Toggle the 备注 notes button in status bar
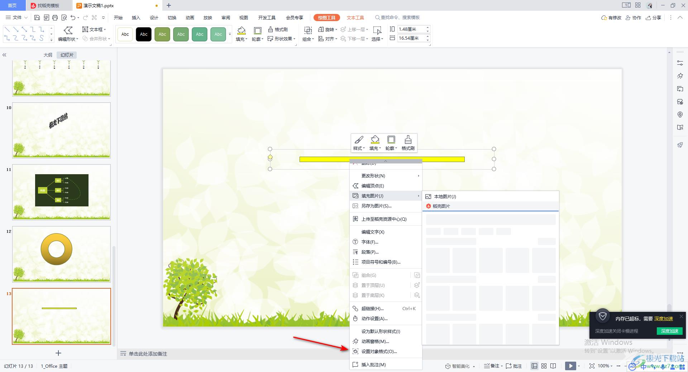This screenshot has height=372, width=688. pyautogui.click(x=492, y=366)
